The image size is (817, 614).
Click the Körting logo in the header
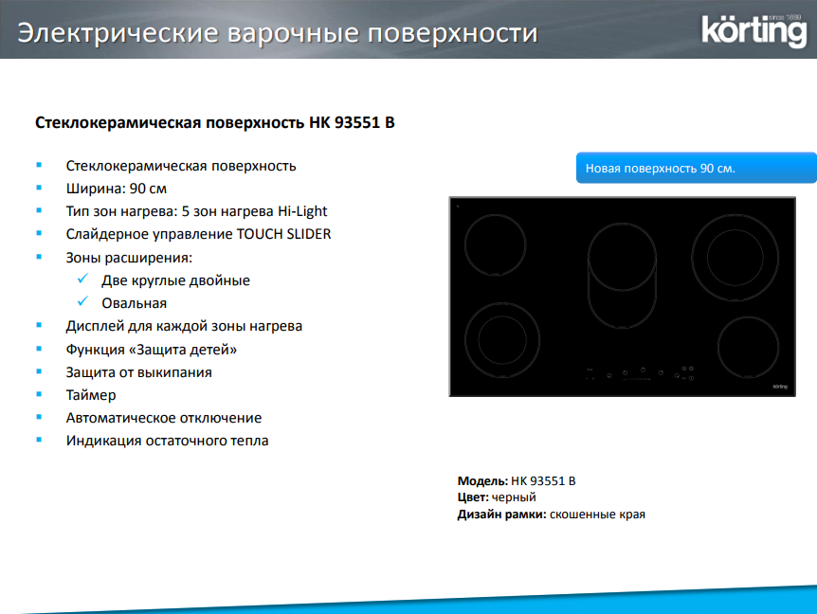pyautogui.click(x=753, y=30)
